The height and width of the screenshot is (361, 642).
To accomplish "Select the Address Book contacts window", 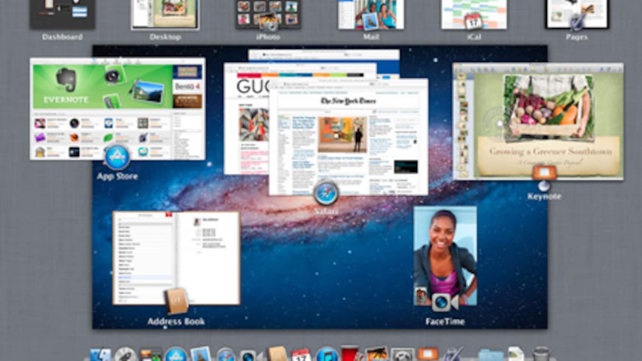I will 177,258.
